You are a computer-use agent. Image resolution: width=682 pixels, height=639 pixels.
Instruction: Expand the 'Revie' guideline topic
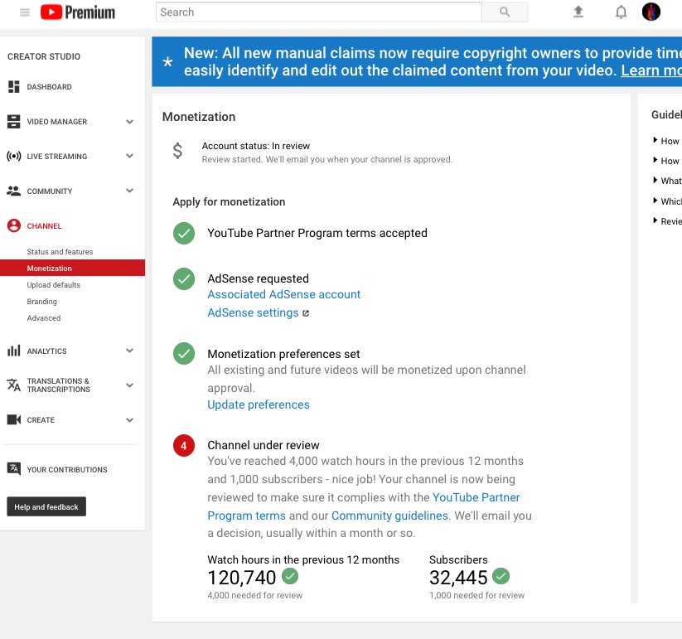point(667,221)
